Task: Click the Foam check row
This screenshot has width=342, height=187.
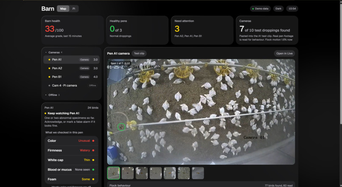Action: click(x=71, y=179)
